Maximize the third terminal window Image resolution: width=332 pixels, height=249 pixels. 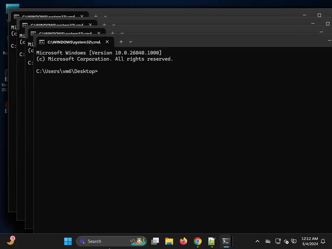coord(327,23)
